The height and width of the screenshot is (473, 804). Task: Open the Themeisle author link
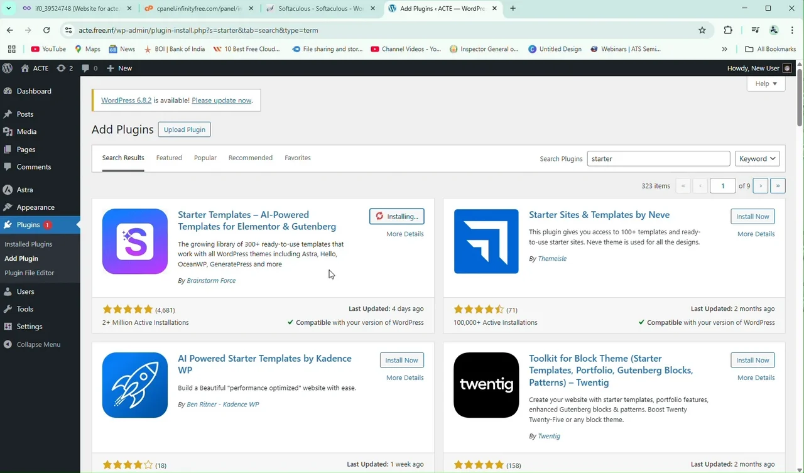pyautogui.click(x=552, y=258)
